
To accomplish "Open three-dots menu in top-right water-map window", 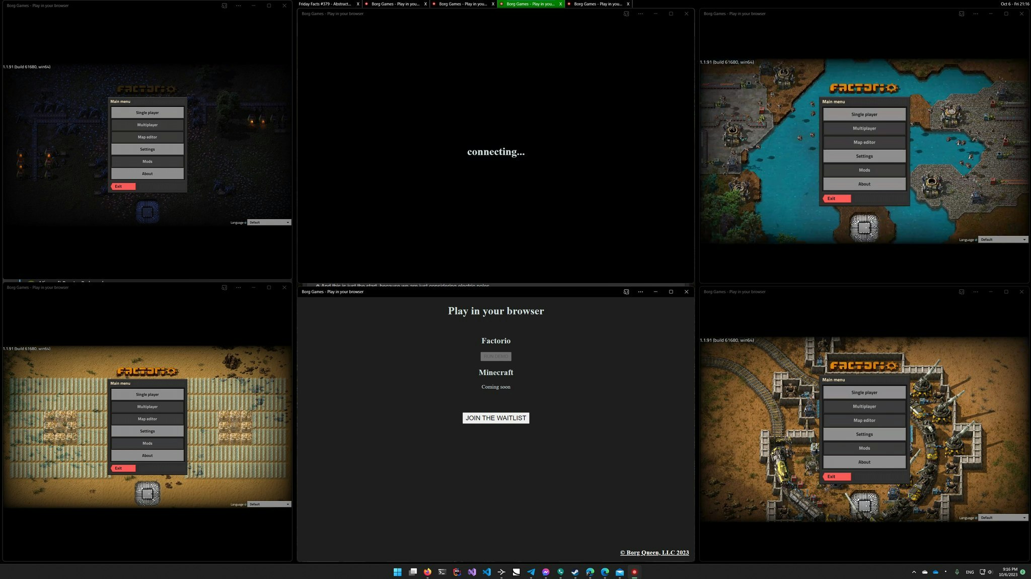I will point(976,14).
